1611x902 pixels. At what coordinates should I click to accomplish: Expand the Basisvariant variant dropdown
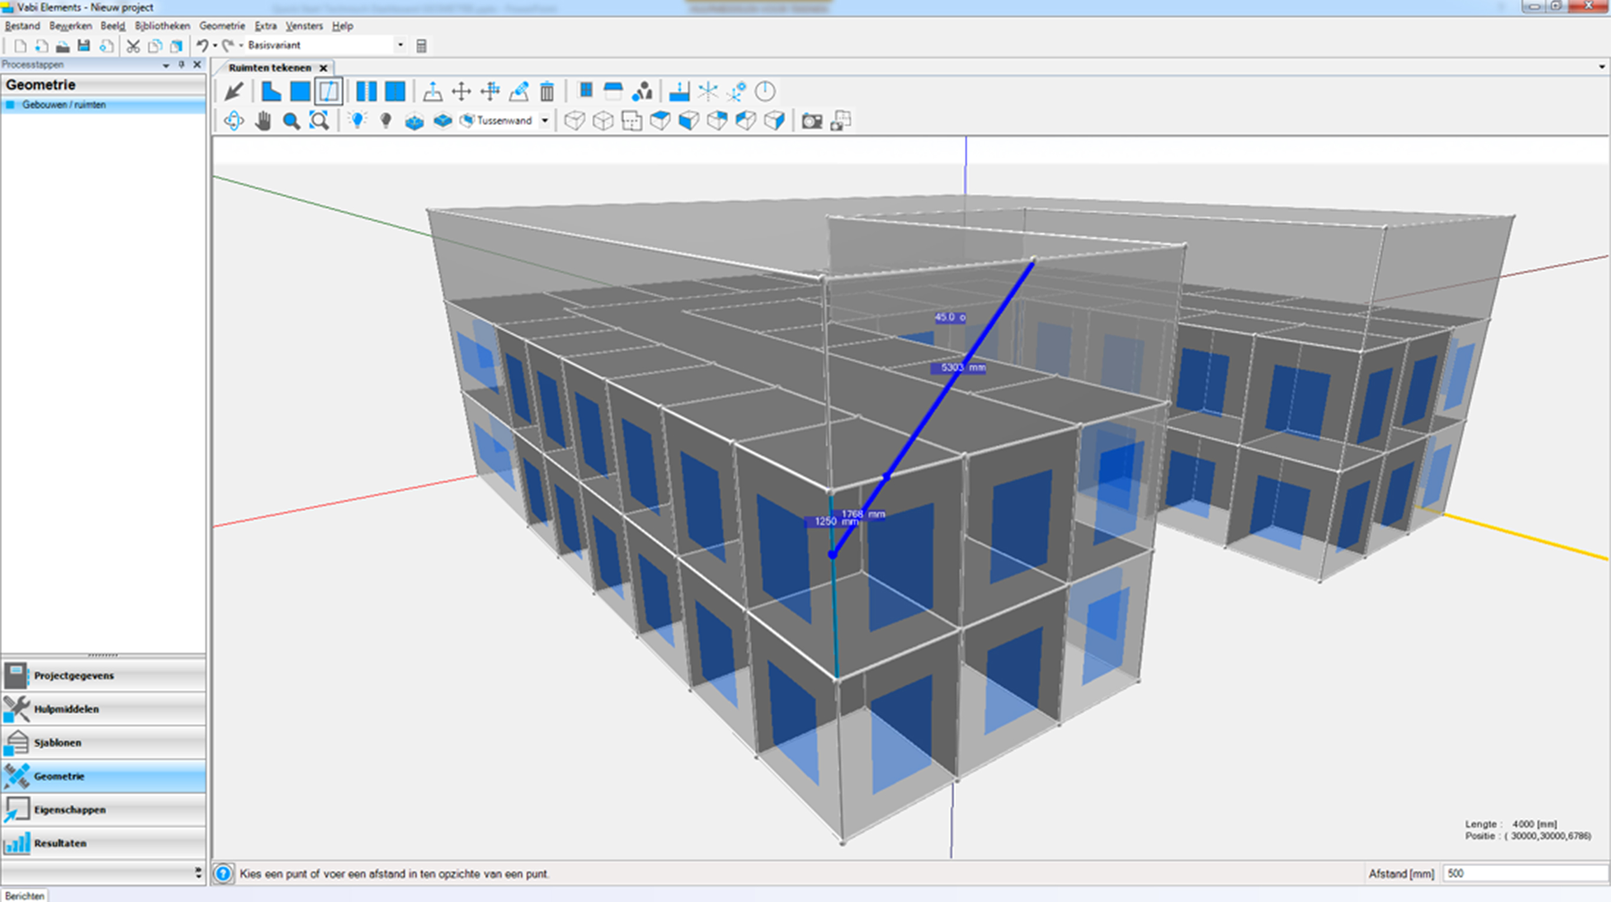pos(400,45)
